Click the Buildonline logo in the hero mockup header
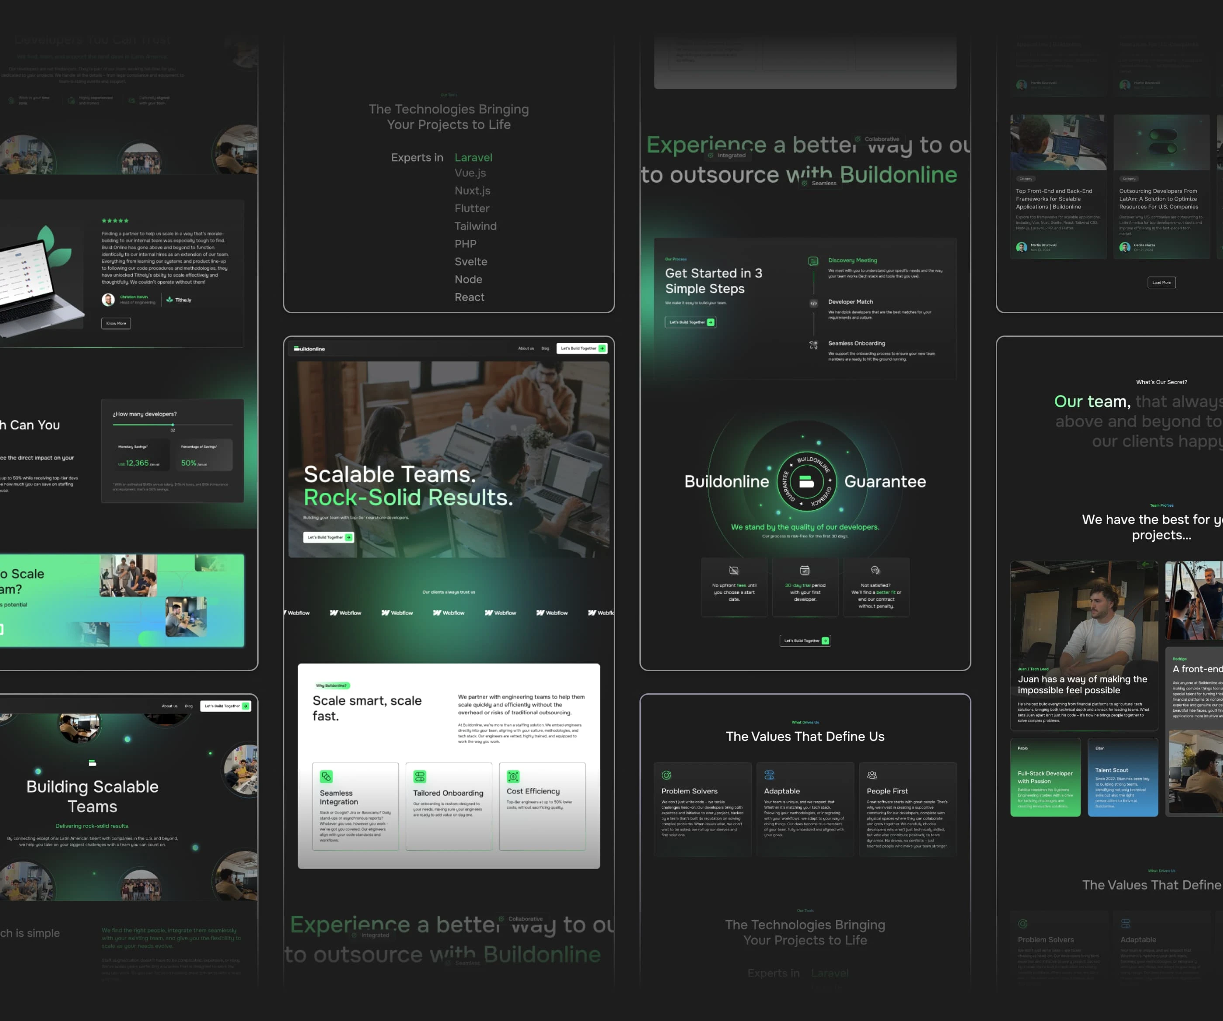Screen dimensions: 1223x1021 (x=309, y=349)
